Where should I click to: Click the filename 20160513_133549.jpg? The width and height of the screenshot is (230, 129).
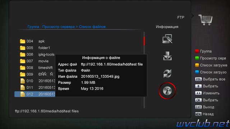coord(100,76)
